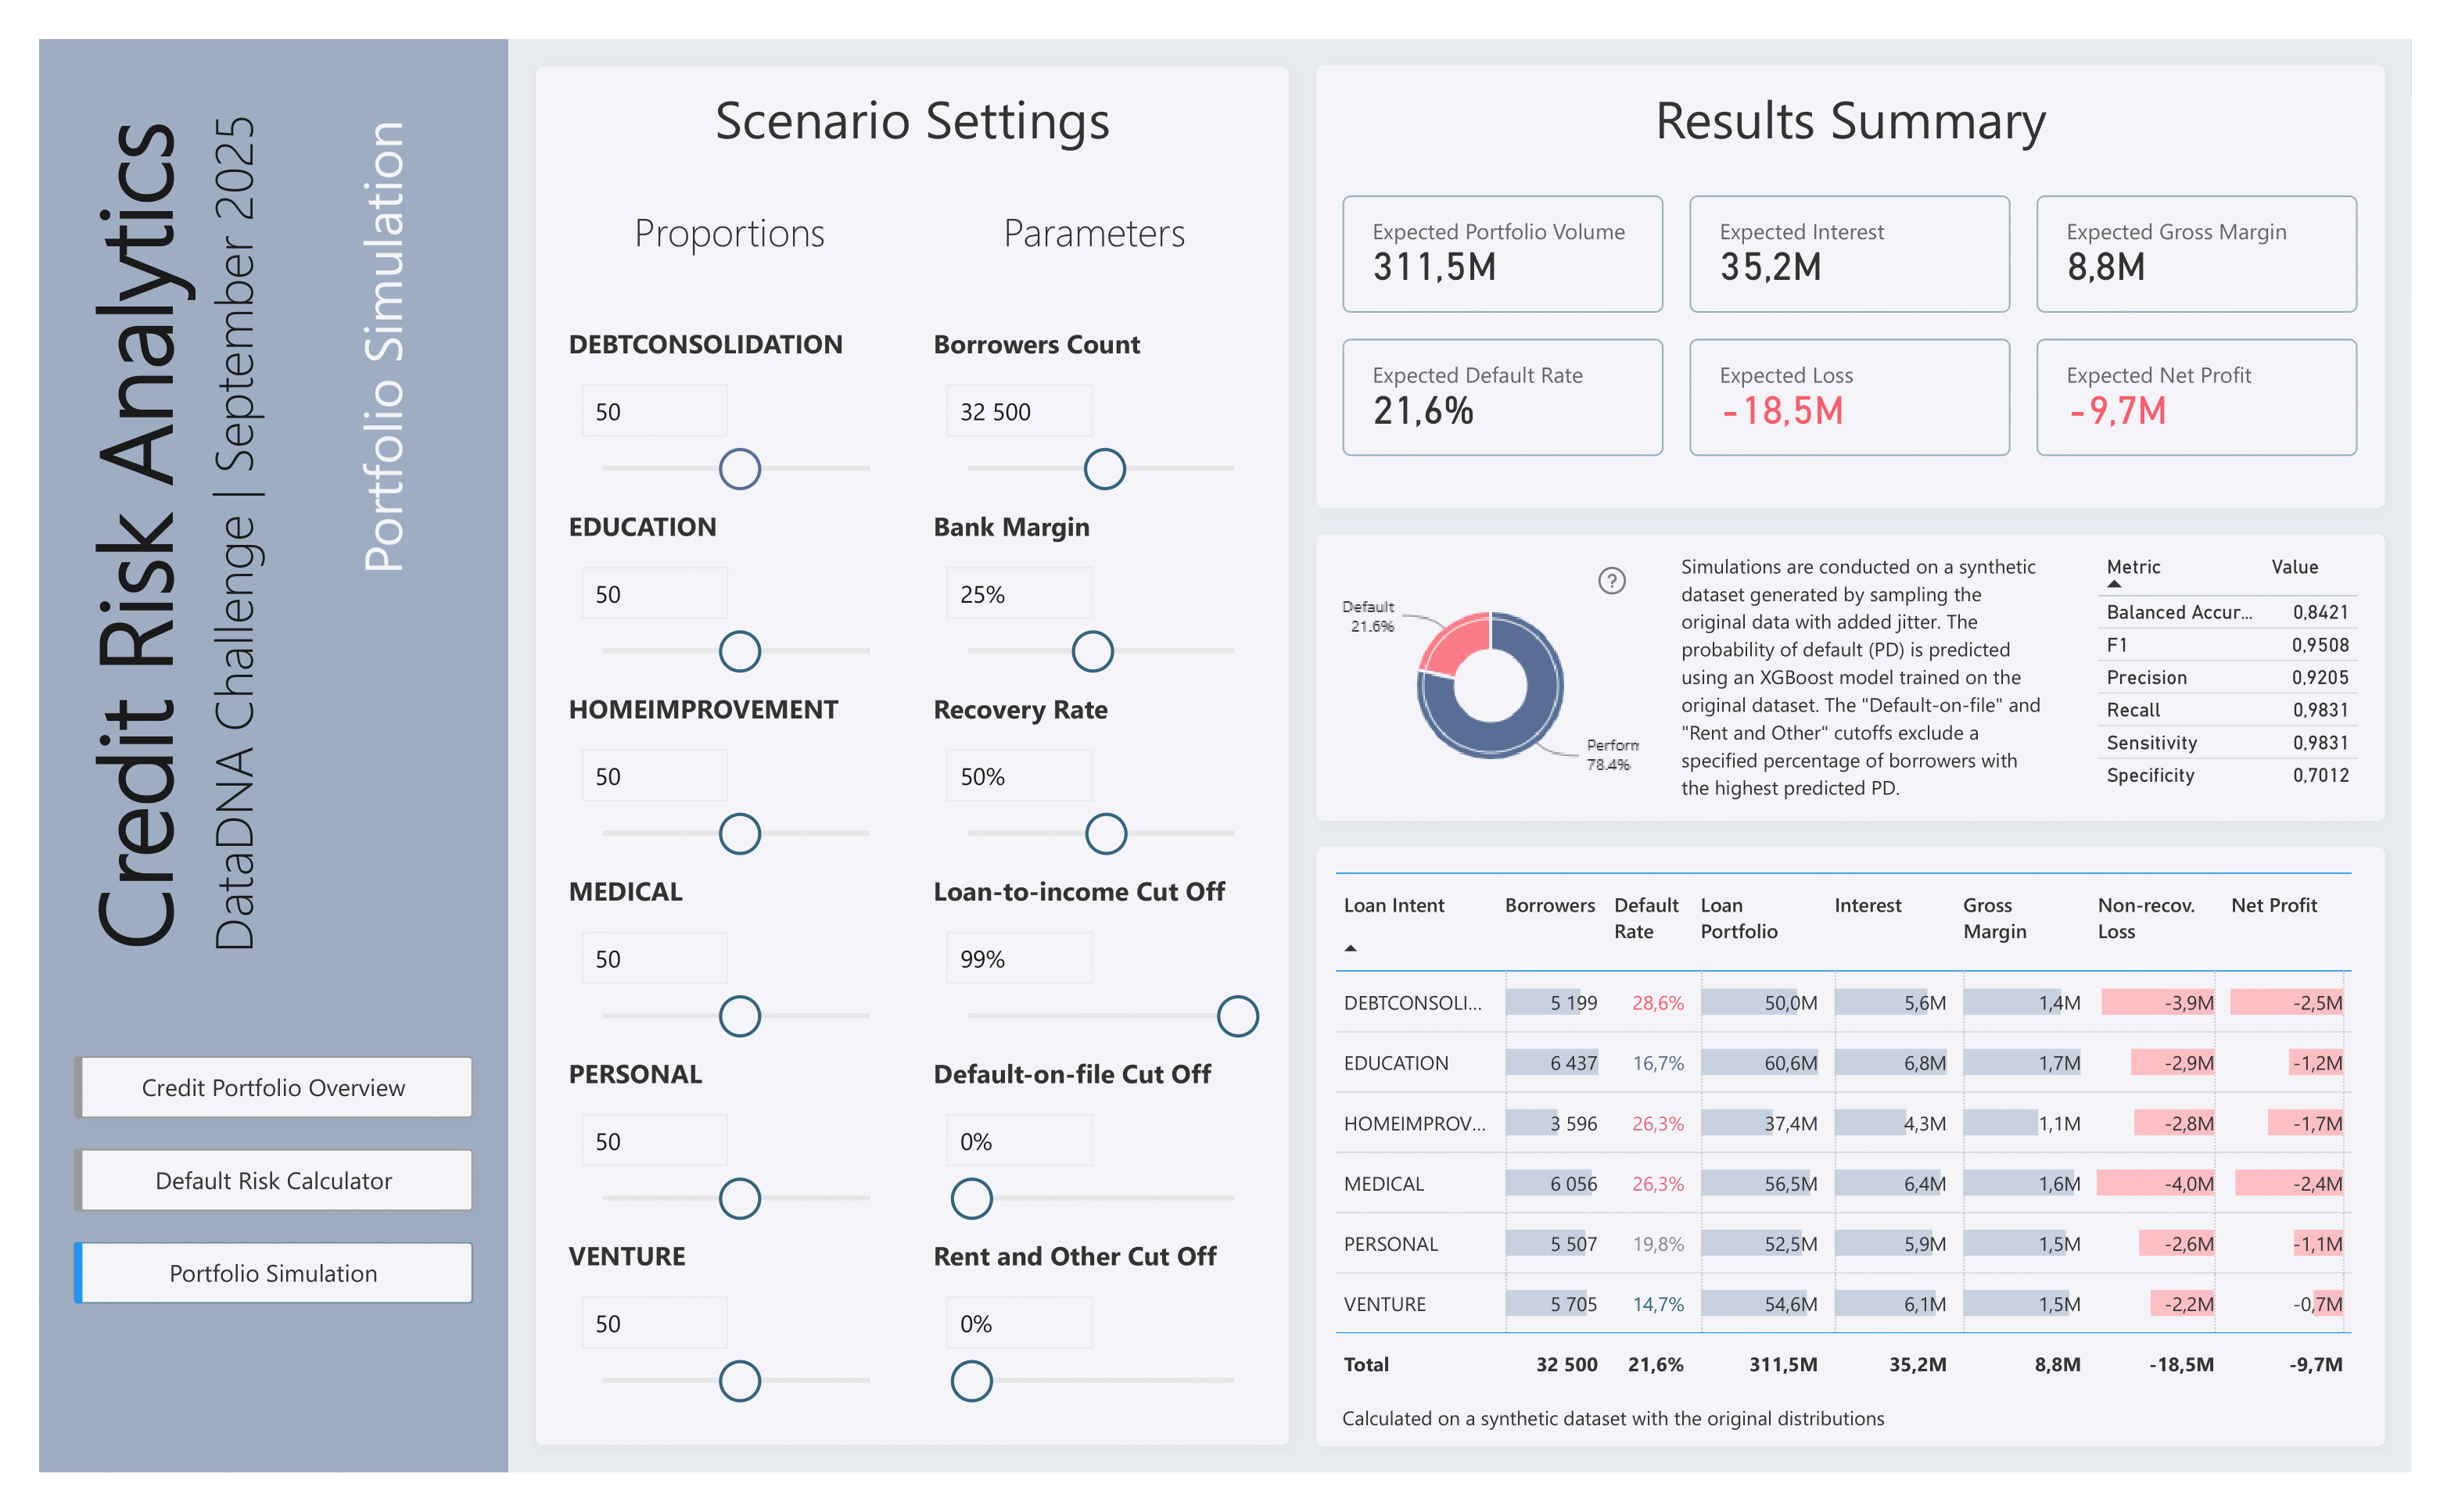
Task: Open Default Risk Calculator page
Action: click(273, 1180)
